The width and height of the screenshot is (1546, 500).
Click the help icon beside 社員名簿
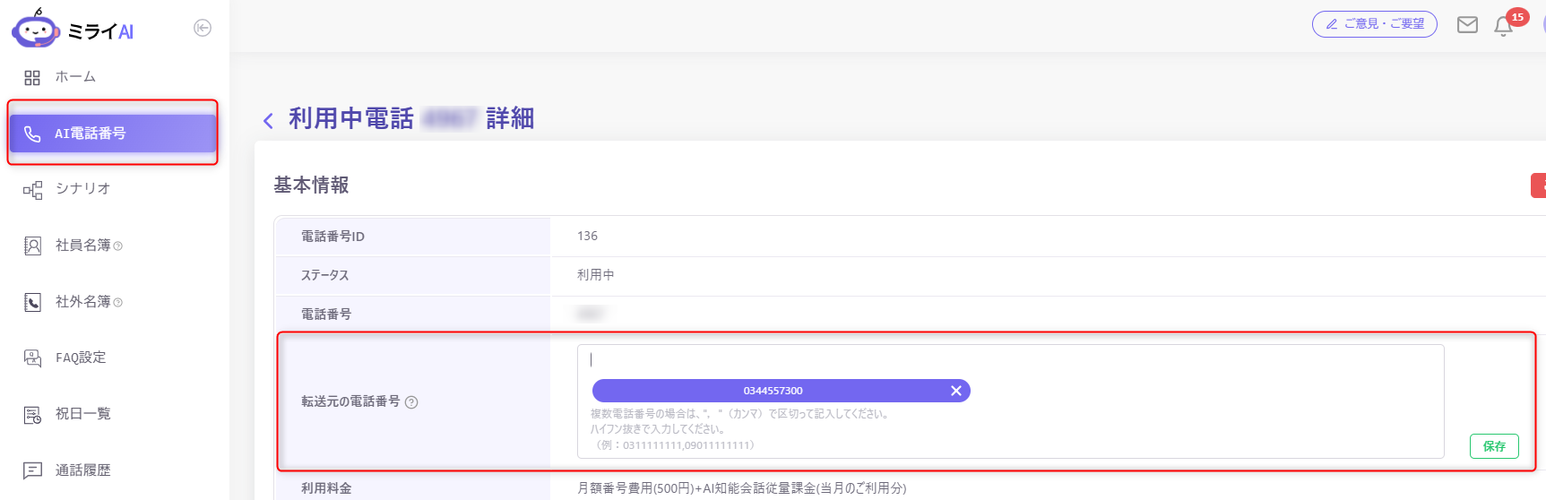pos(118,246)
